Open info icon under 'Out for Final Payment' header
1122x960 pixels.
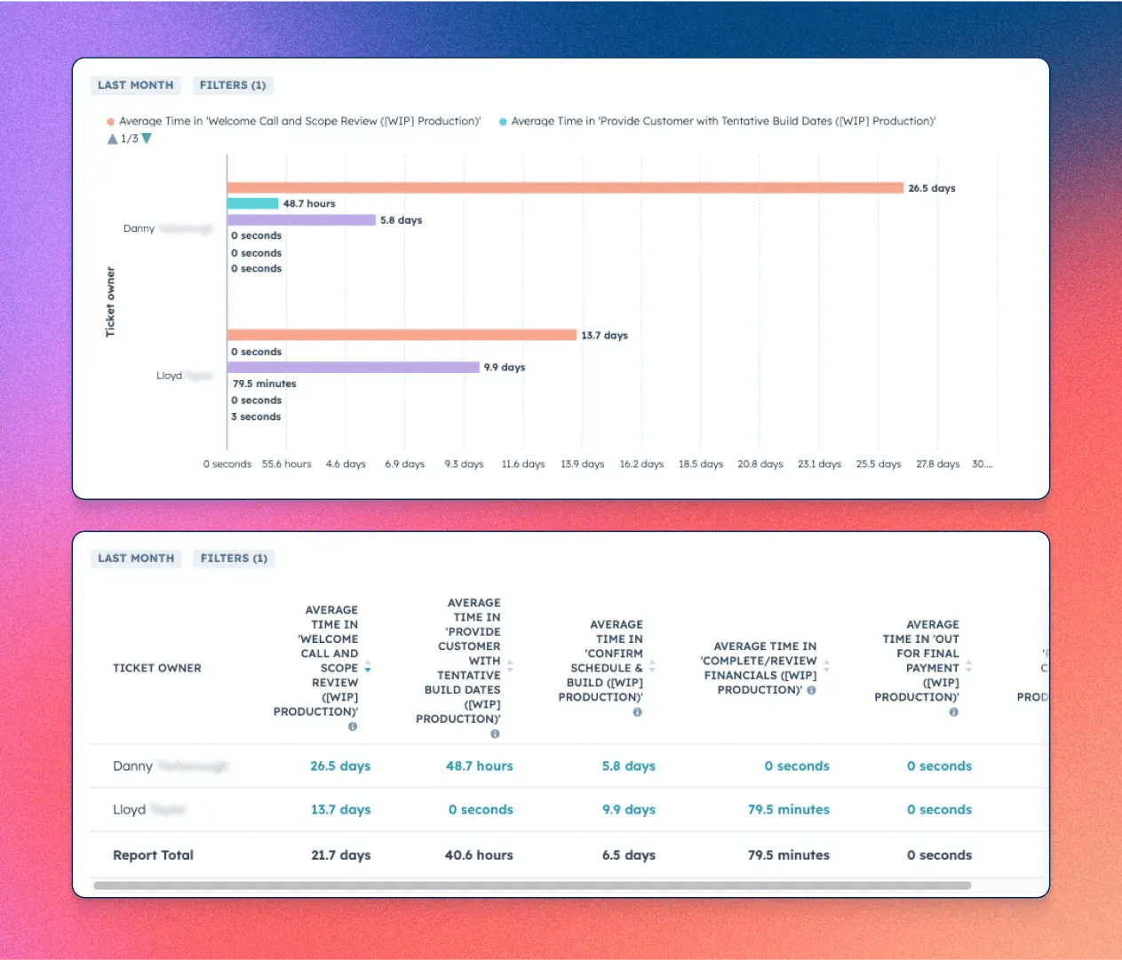(x=953, y=712)
